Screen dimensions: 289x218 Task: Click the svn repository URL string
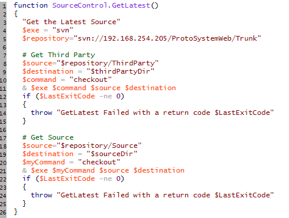click(167, 38)
